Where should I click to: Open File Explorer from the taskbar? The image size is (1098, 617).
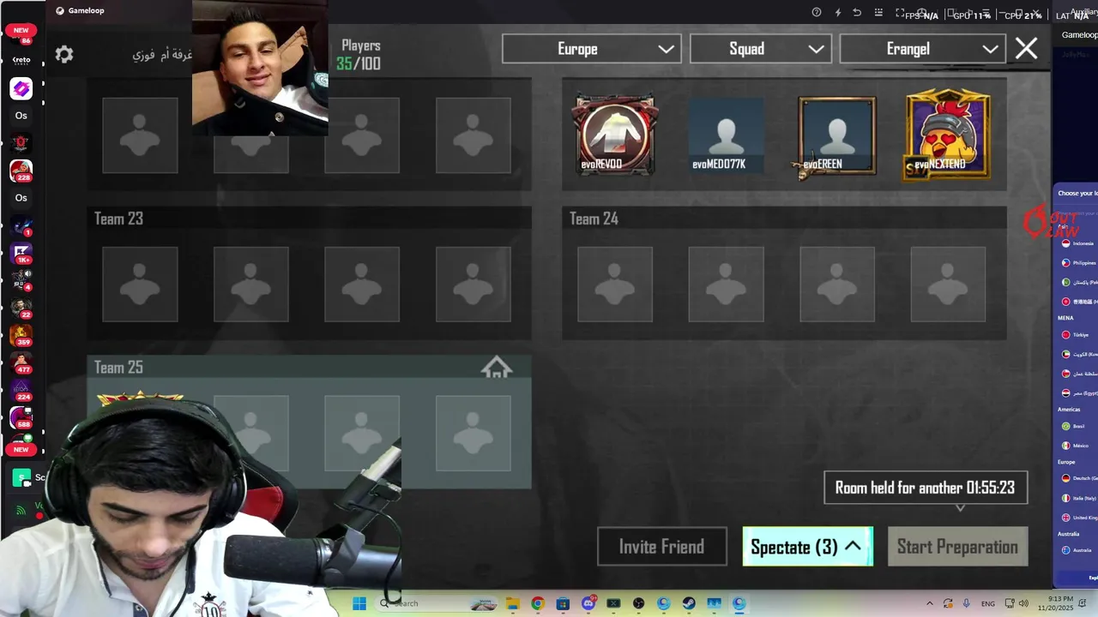coord(512,603)
